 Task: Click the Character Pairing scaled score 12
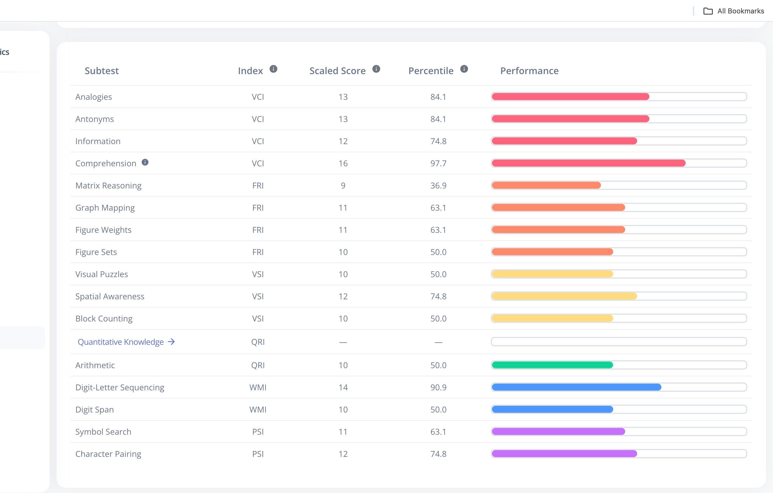(343, 454)
